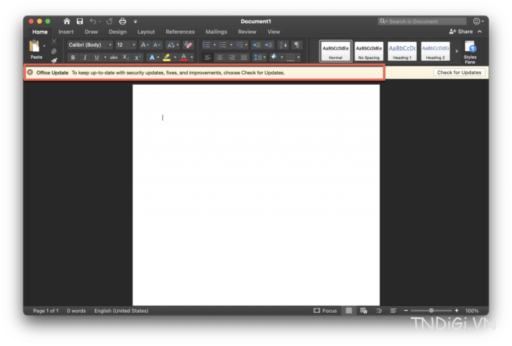Click the Paste clipboard icon
This screenshot has height=346, width=512.
pos(35,46)
